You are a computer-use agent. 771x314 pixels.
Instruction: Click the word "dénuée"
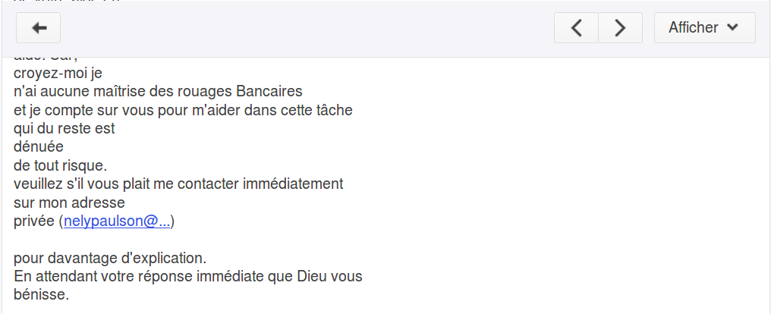click(x=38, y=146)
